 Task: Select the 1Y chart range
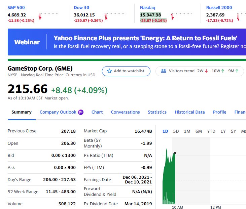(x=223, y=131)
